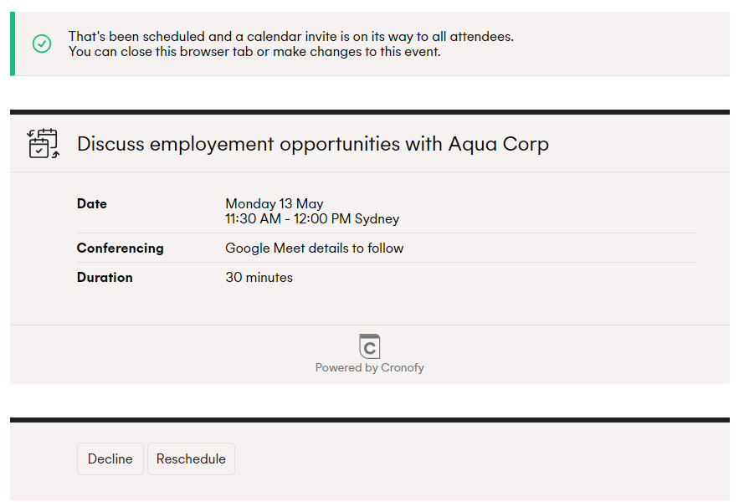Click the green checkmark success icon

coord(42,44)
